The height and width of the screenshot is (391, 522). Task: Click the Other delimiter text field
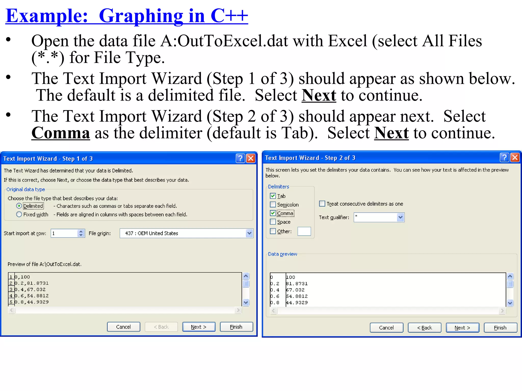click(304, 231)
